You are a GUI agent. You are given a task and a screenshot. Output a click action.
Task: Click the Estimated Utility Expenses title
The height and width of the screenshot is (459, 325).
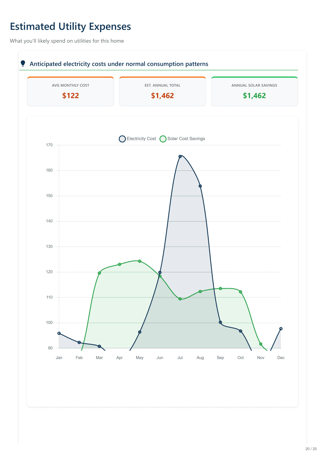70,27
